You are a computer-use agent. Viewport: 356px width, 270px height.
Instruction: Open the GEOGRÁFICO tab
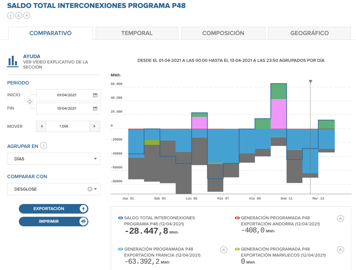(309, 33)
